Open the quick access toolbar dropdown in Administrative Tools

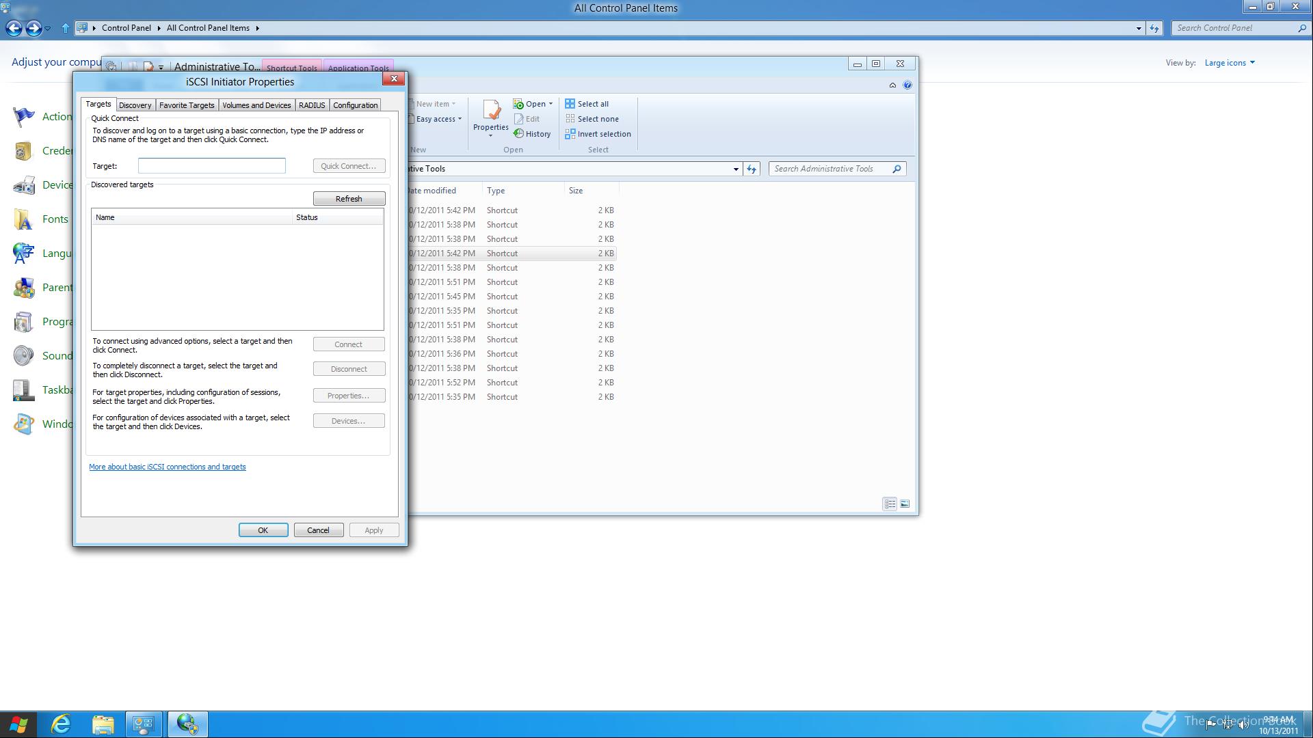(x=161, y=67)
